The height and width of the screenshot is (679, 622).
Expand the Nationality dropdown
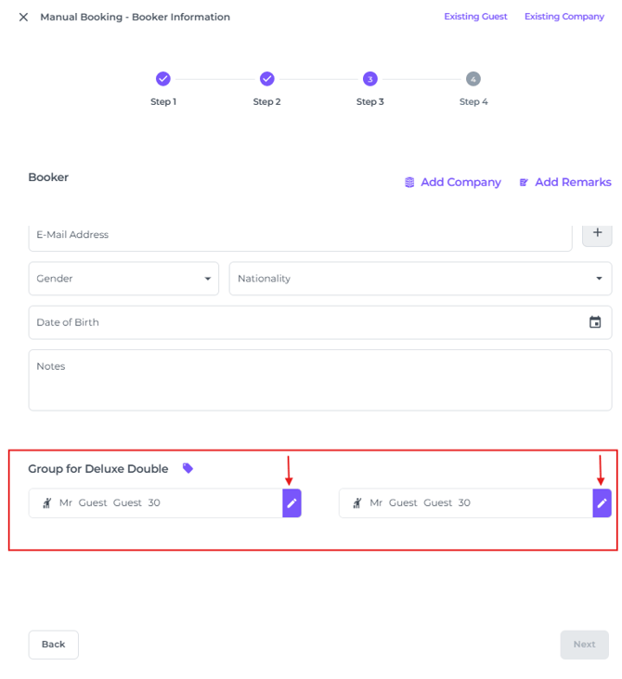(420, 279)
